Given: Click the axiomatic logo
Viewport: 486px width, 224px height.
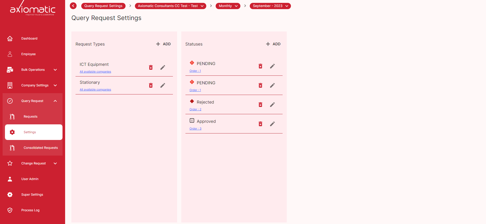Looking at the screenshot, I should pyautogui.click(x=33, y=9).
